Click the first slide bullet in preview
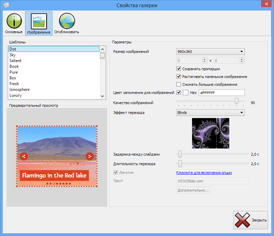The height and width of the screenshot is (236, 274). 47,184
